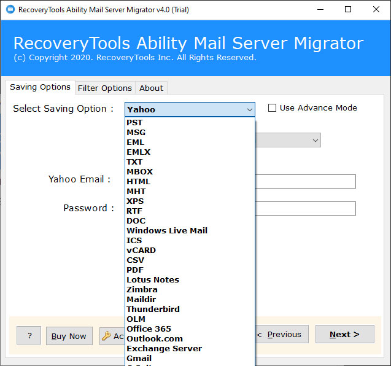Minimize the Migrator window

coord(320,9)
